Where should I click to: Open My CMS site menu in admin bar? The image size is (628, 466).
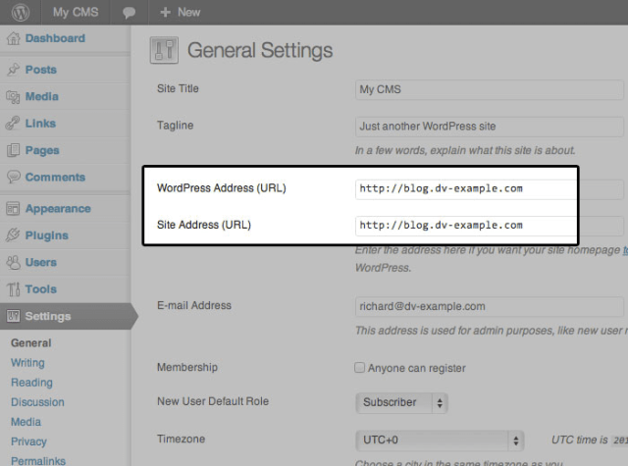point(76,13)
